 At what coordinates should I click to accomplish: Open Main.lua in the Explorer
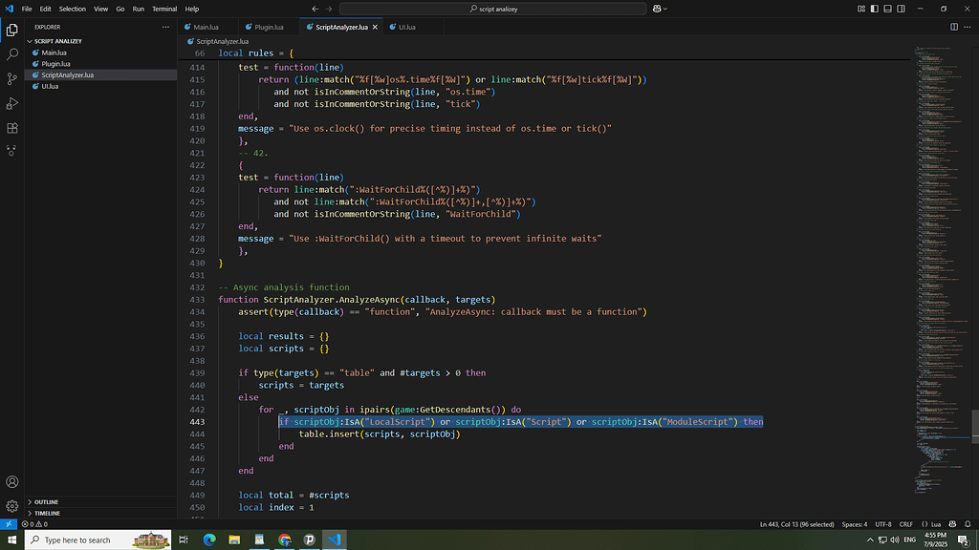[54, 53]
